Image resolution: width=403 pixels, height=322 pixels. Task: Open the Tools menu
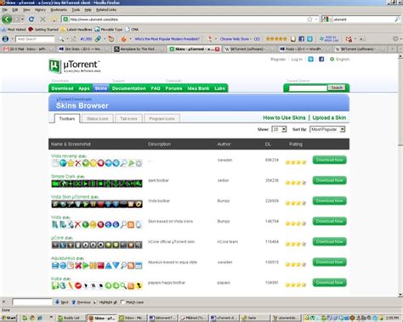[76, 9]
